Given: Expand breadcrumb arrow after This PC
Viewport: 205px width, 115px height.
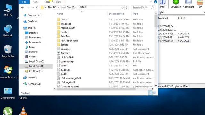Looking at the screenshot, I should pyautogui.click(x=58, y=8).
